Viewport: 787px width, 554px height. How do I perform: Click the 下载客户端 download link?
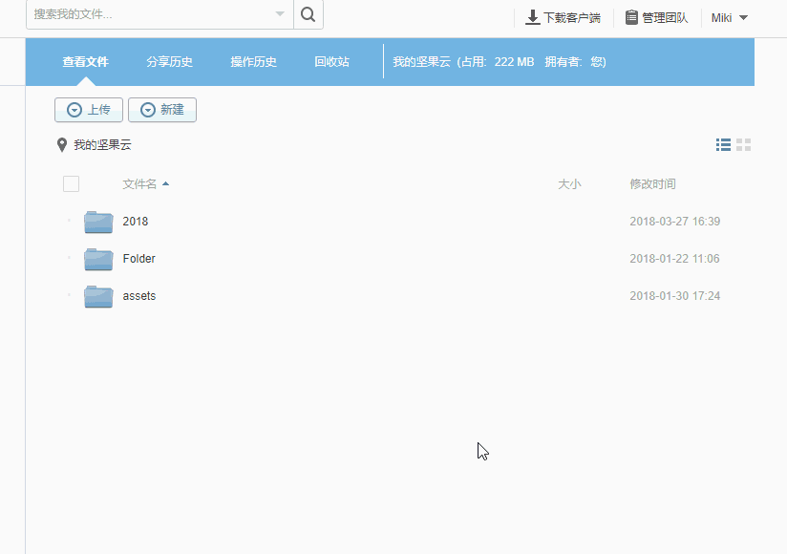[x=563, y=17]
